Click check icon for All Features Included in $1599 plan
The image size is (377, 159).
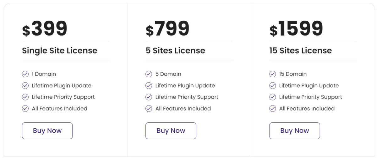[273, 109]
